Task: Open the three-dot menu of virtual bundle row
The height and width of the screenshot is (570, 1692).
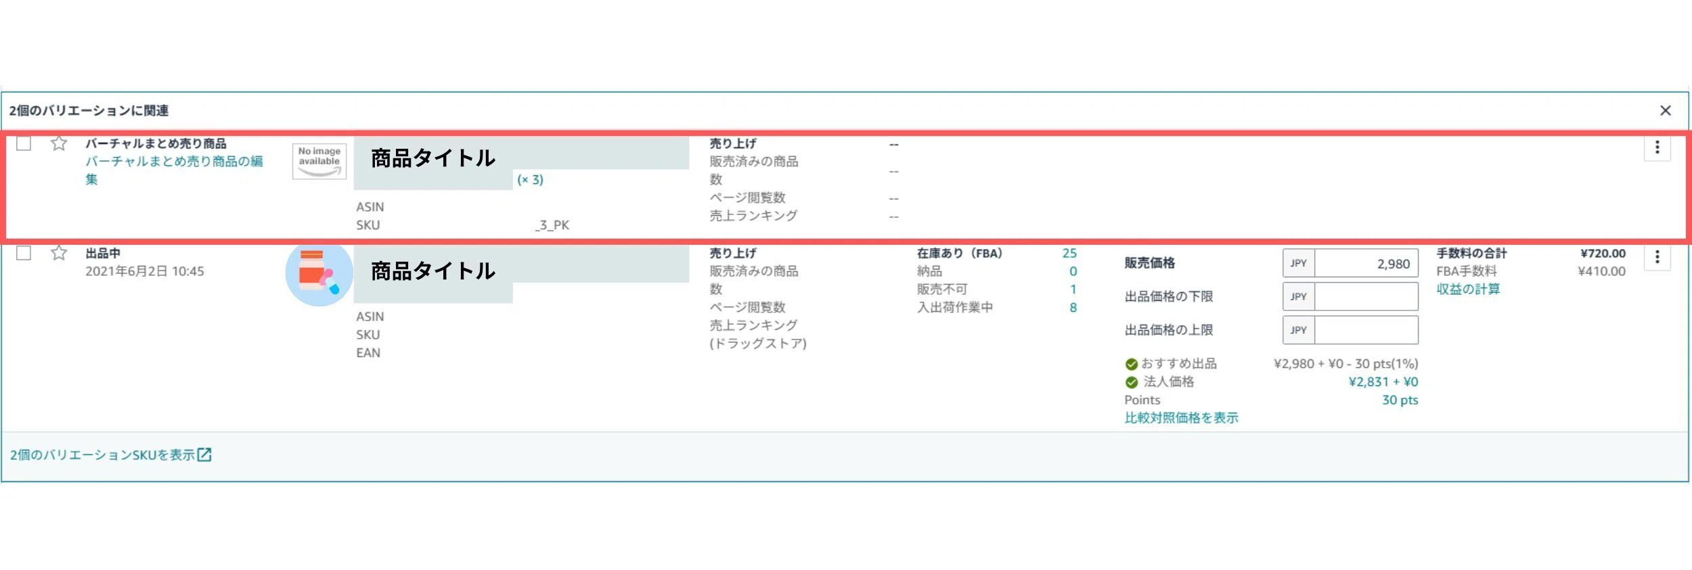Action: (1657, 147)
